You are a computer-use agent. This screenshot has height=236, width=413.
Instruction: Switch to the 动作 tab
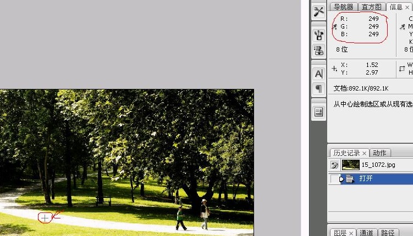pos(379,153)
